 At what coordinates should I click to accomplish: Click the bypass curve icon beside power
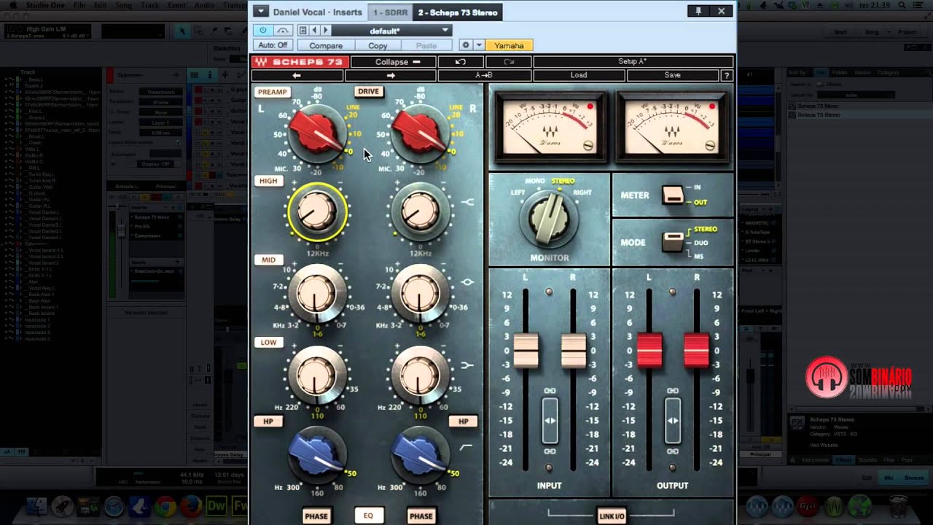pyautogui.click(x=282, y=30)
